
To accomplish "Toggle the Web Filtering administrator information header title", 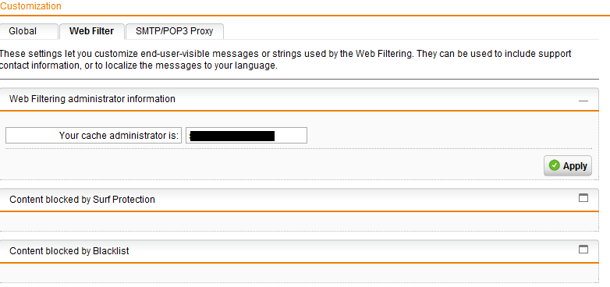I will 92,99.
